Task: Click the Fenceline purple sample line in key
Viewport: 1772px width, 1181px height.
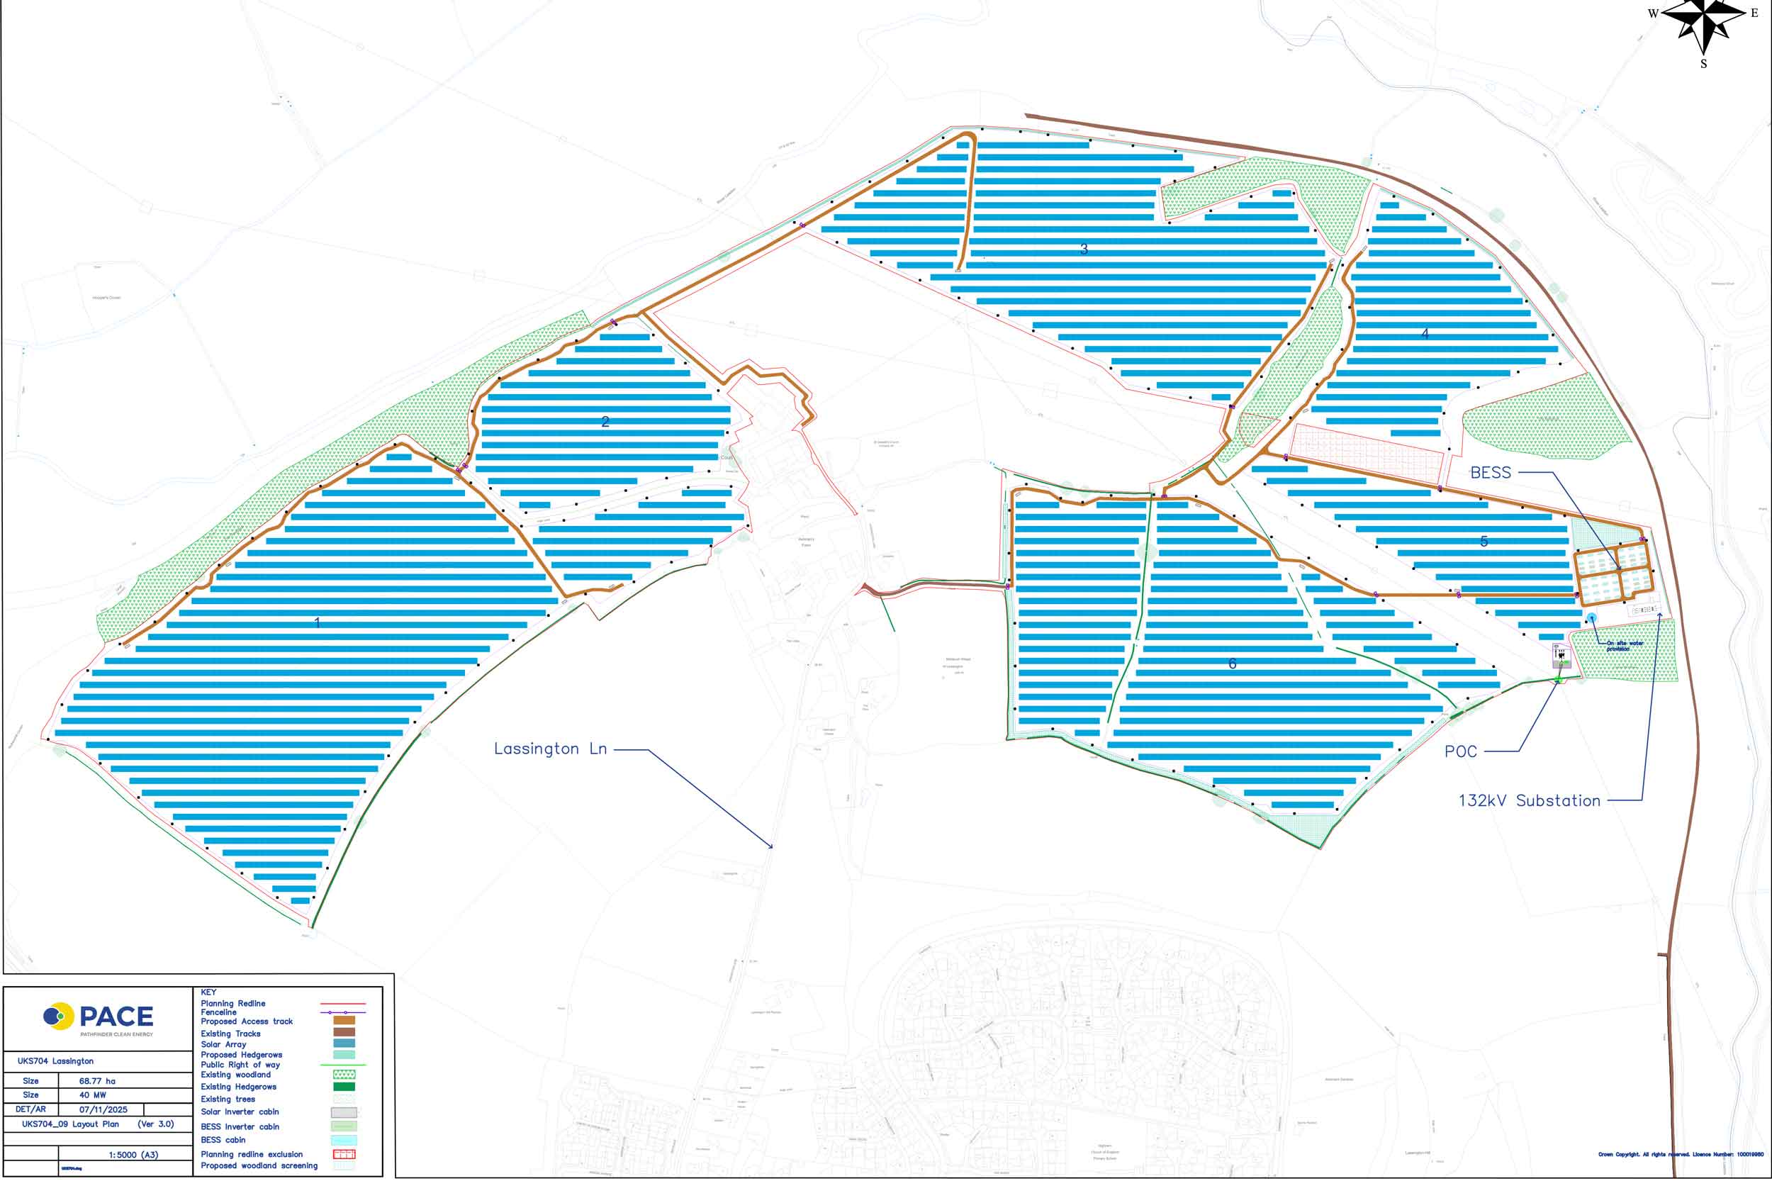Action: click(x=342, y=1012)
